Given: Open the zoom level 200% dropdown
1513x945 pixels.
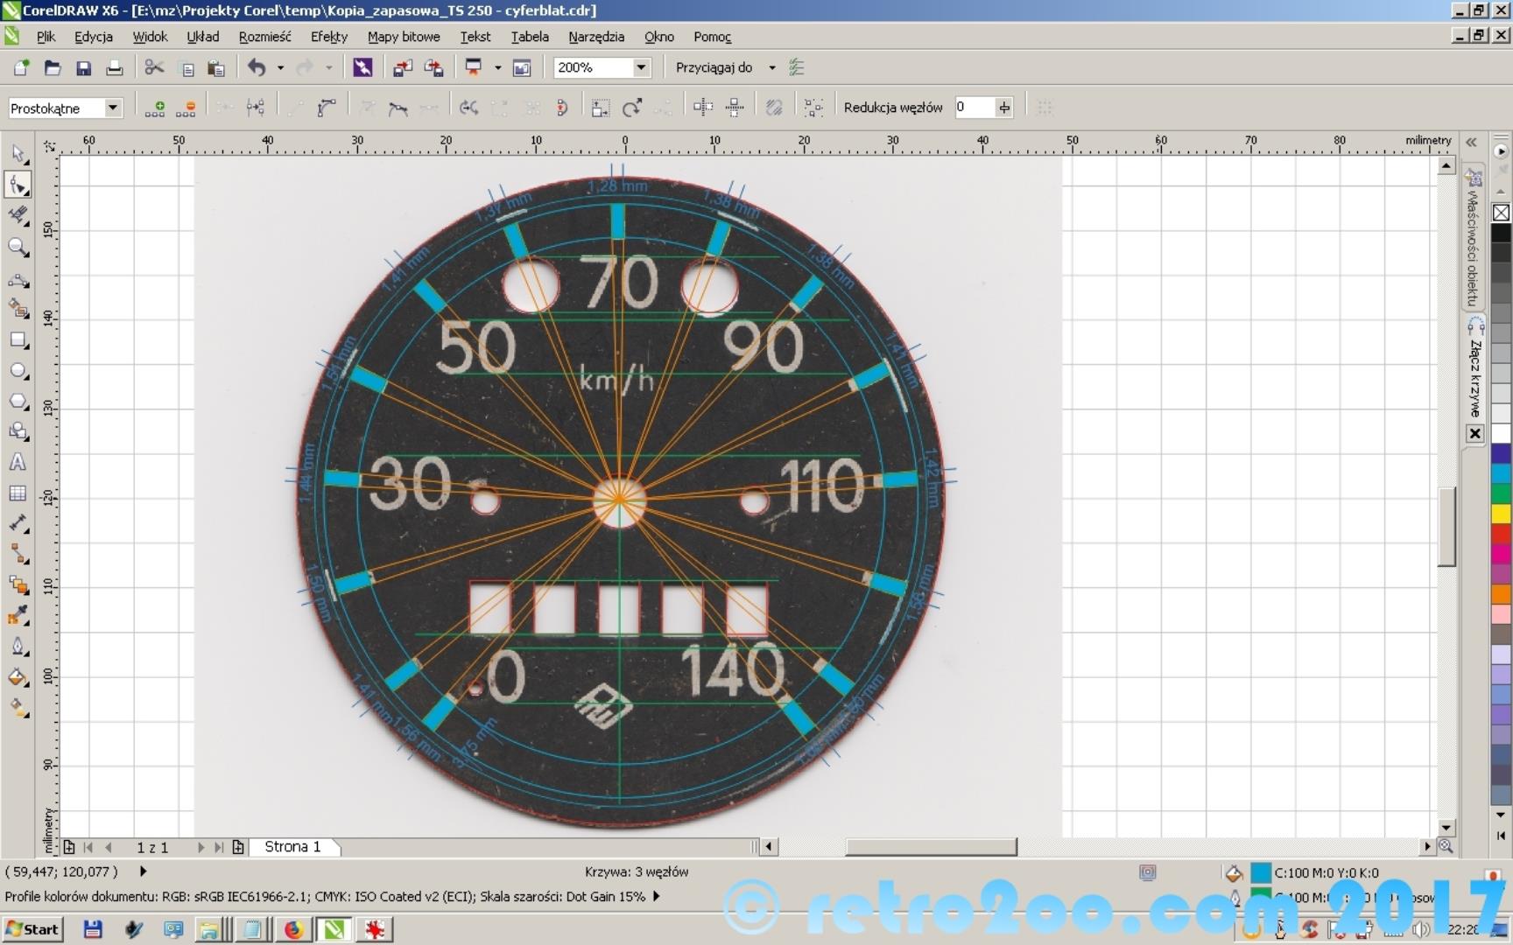Looking at the screenshot, I should [x=641, y=68].
